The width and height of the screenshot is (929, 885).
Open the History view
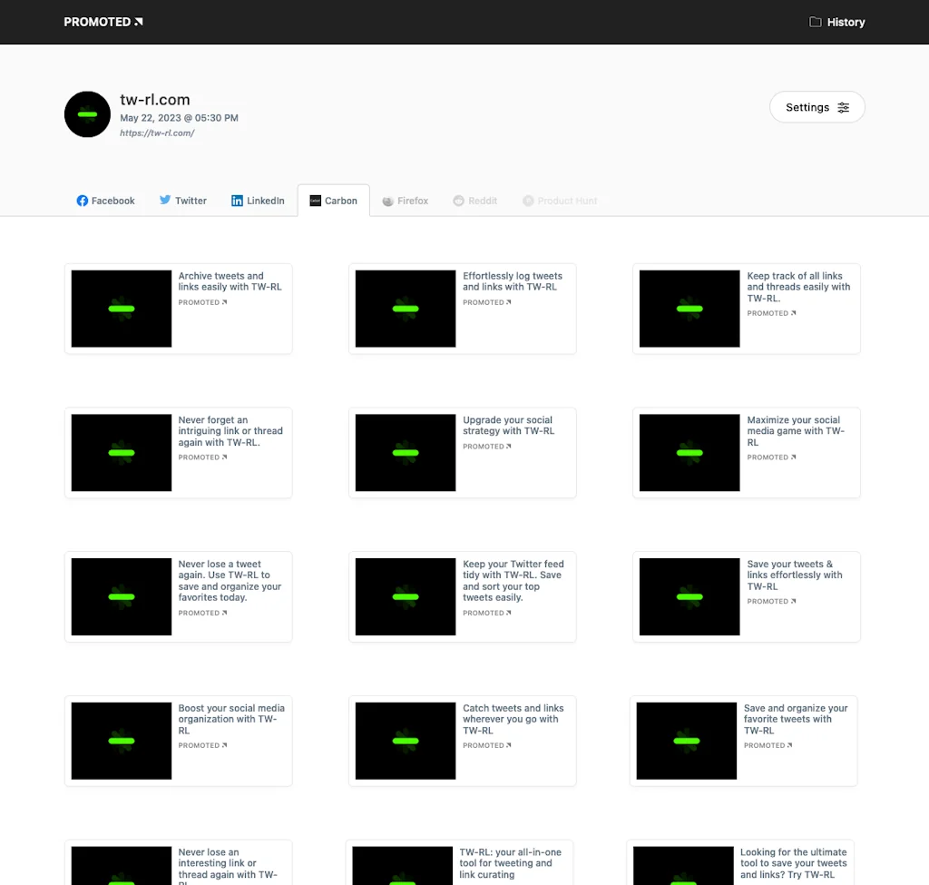click(x=836, y=22)
